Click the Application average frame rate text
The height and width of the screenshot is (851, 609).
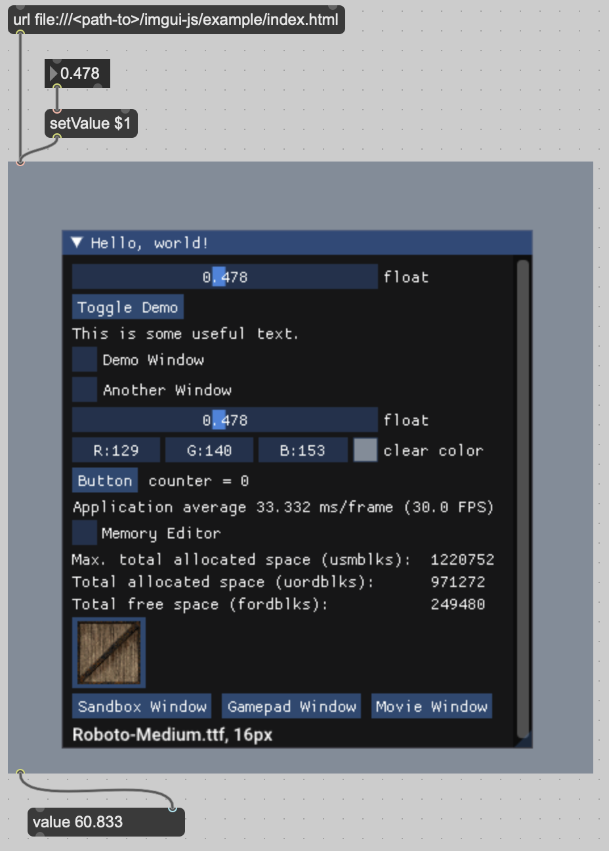(x=283, y=507)
